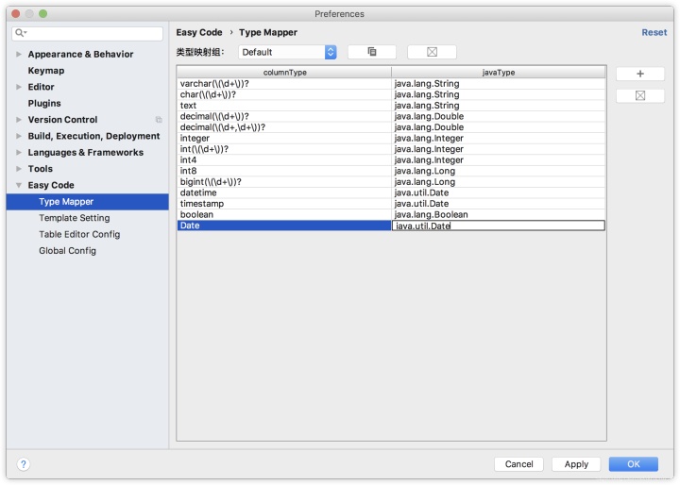Click java.lang.Integer in the int4 row
The width and height of the screenshot is (680, 485).
click(429, 159)
